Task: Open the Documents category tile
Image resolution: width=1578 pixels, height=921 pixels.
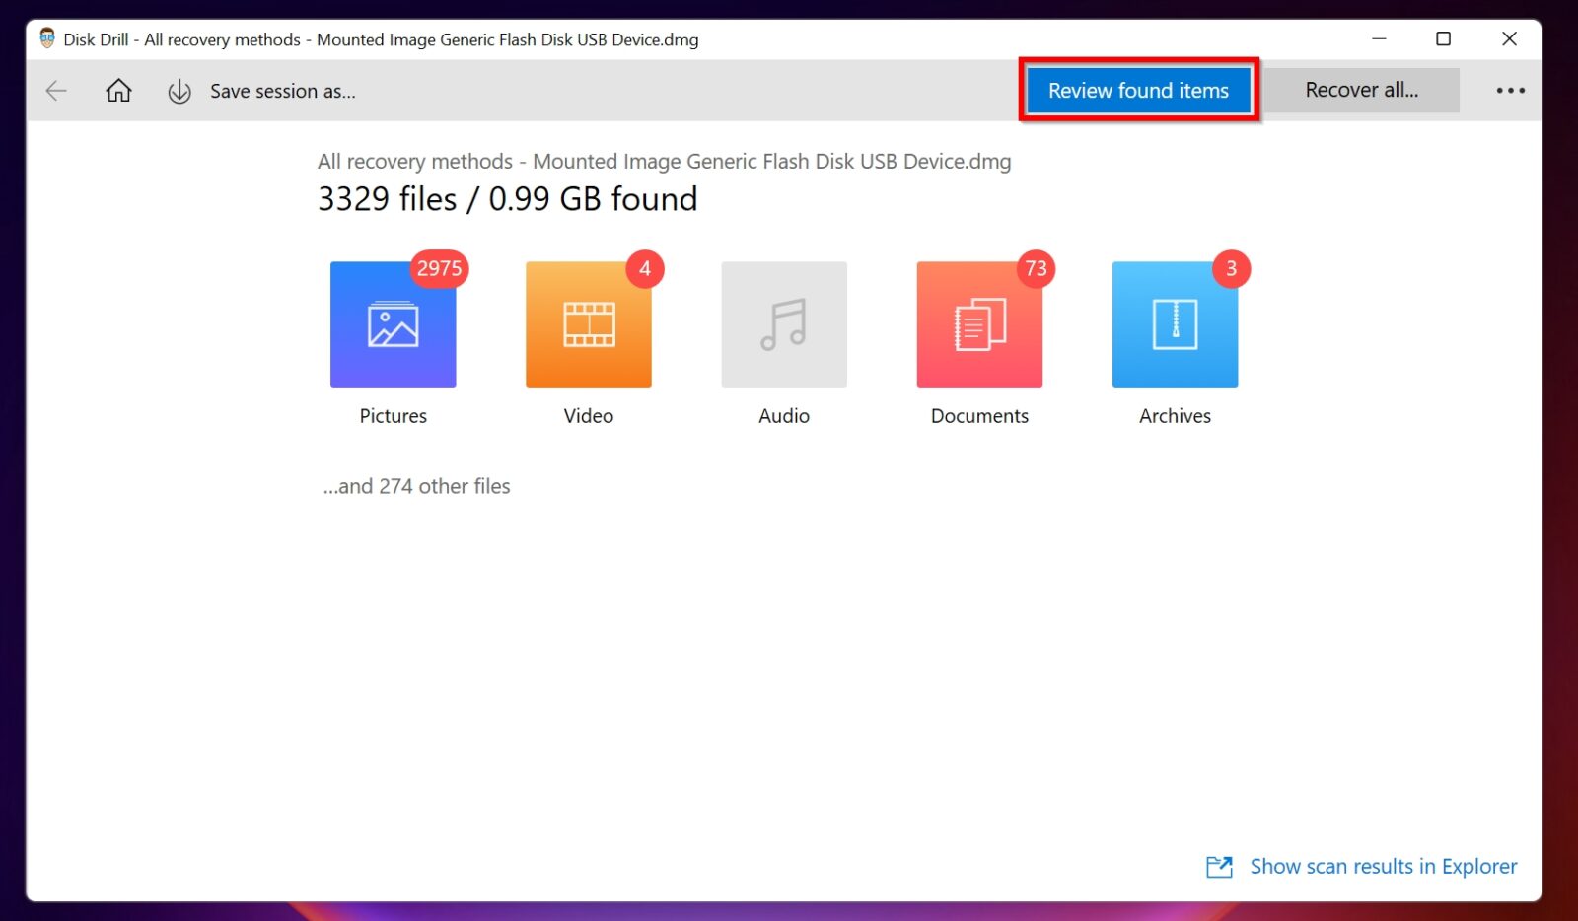Action: pyautogui.click(x=978, y=323)
